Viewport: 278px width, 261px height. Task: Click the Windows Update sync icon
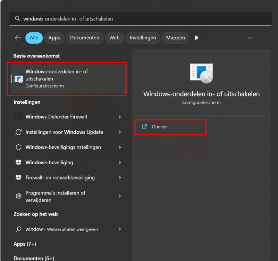[19, 132]
